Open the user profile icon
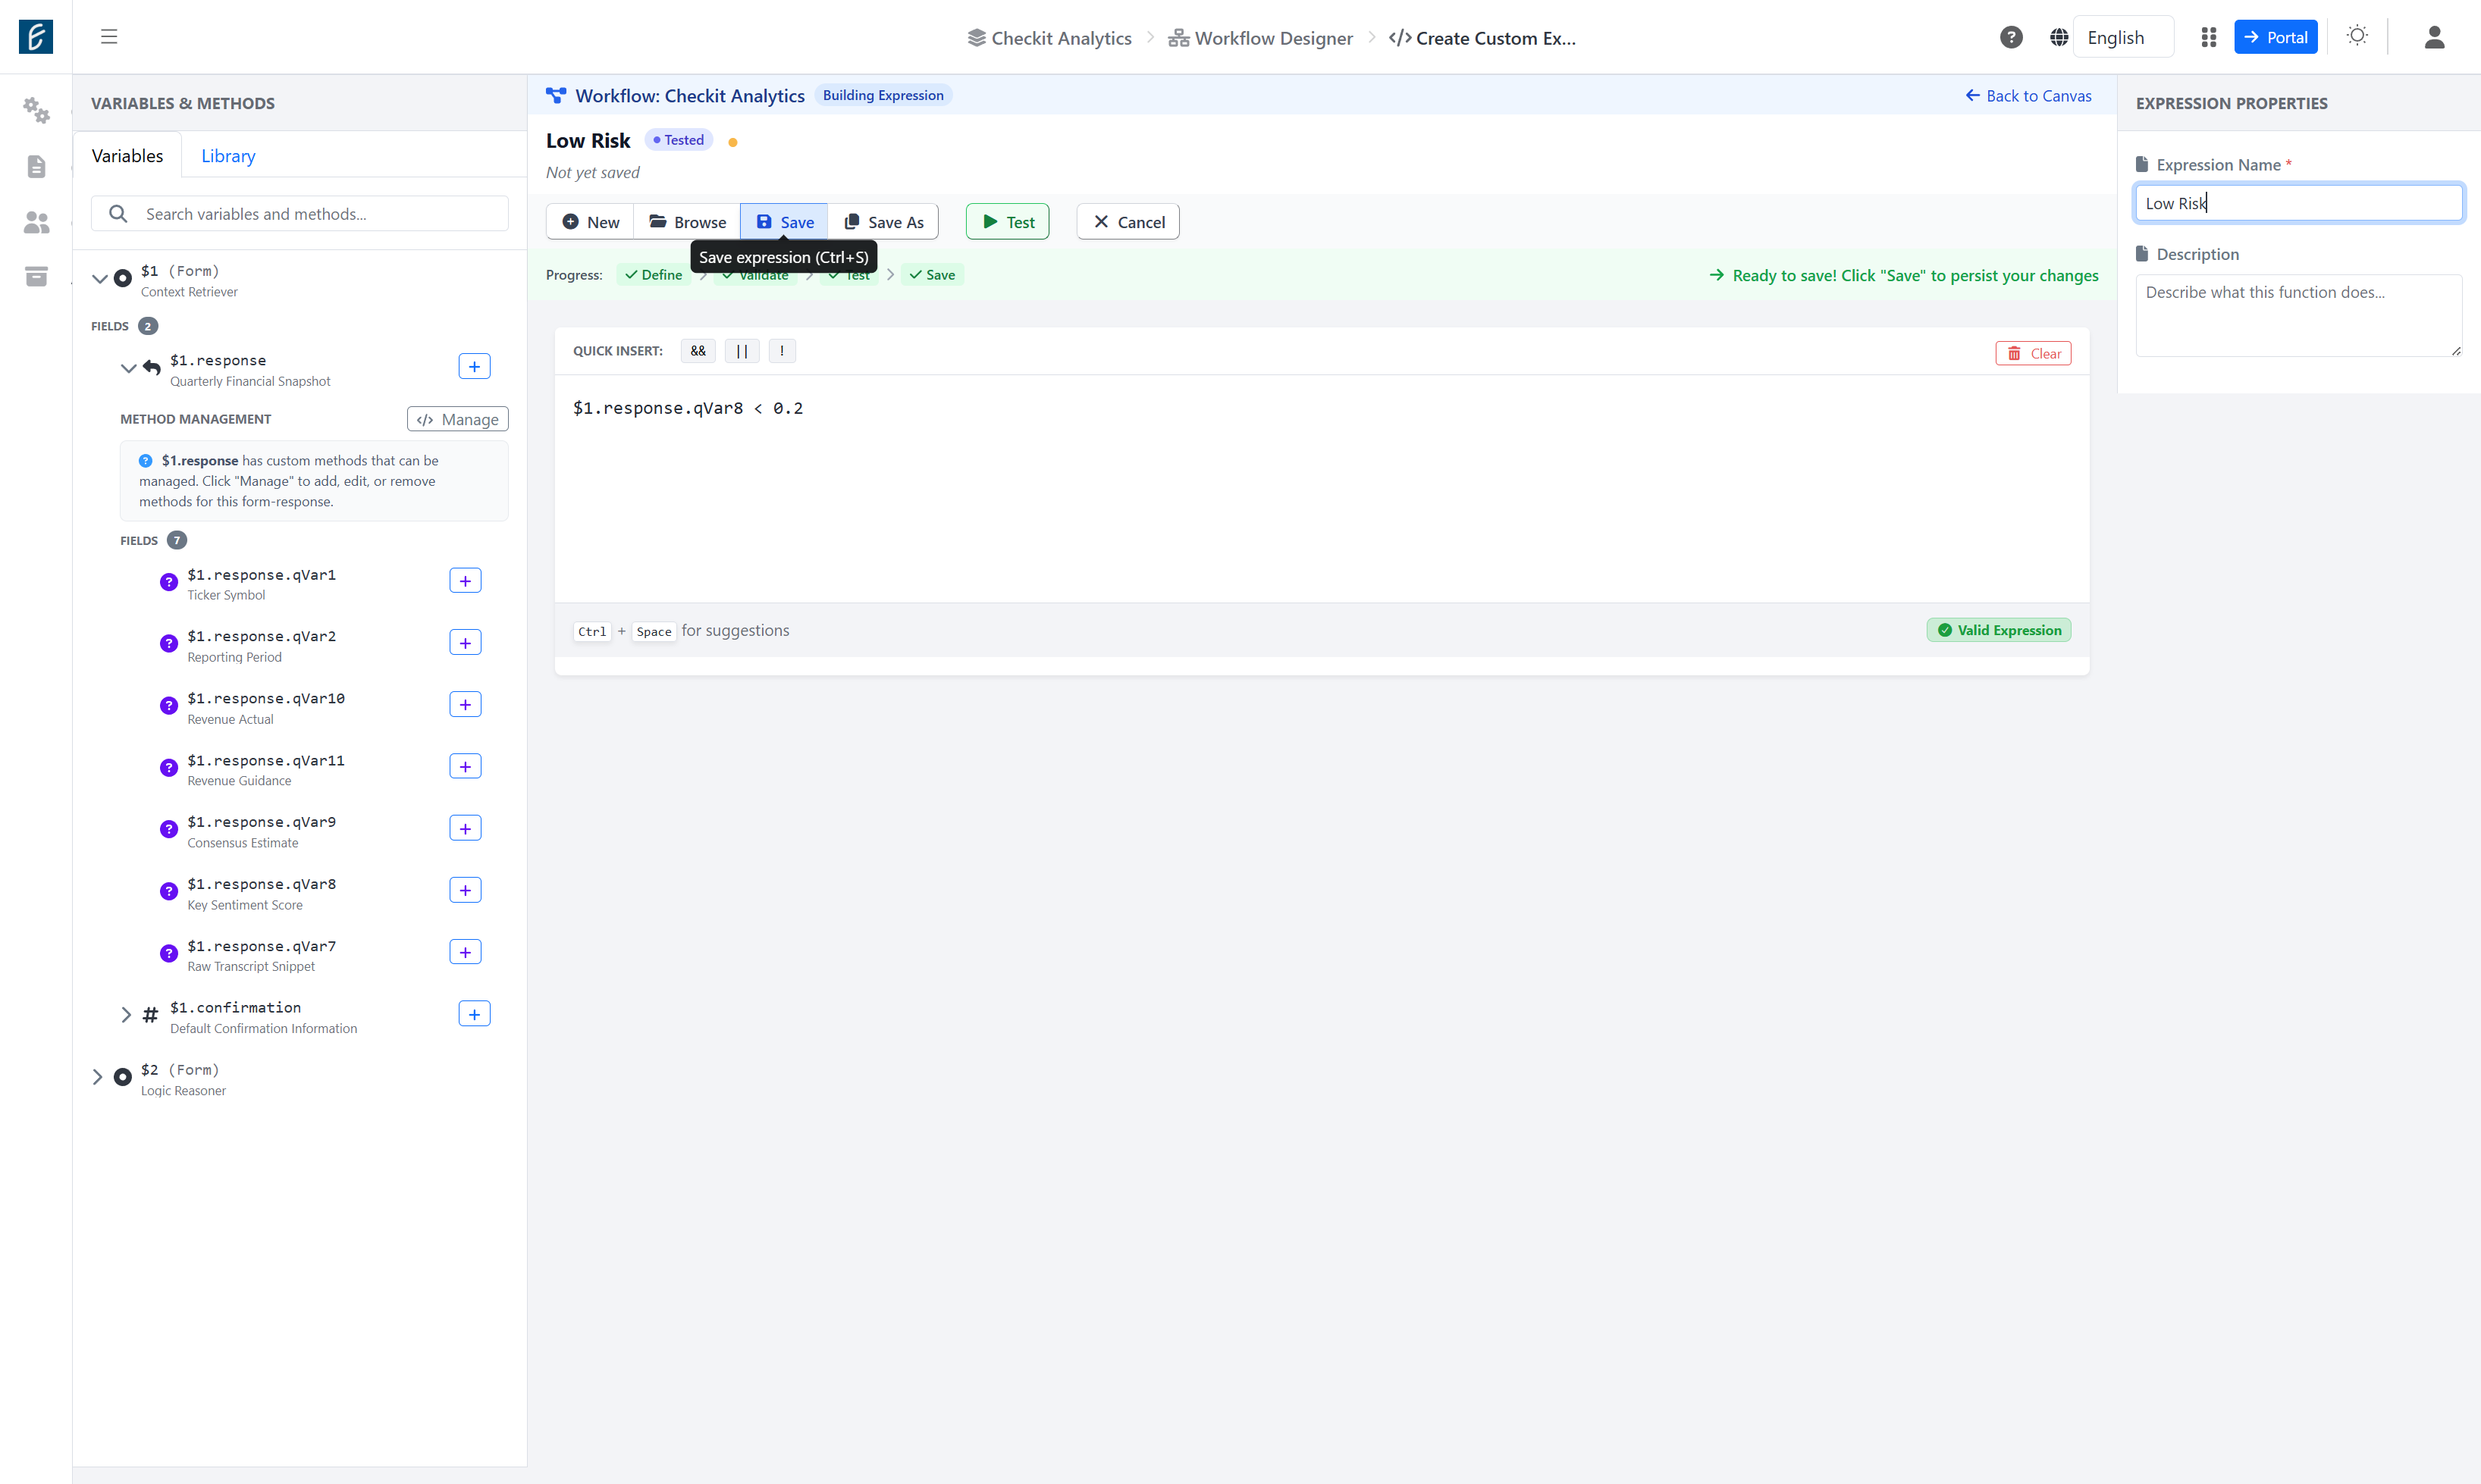The width and height of the screenshot is (2481, 1484). tap(2435, 37)
